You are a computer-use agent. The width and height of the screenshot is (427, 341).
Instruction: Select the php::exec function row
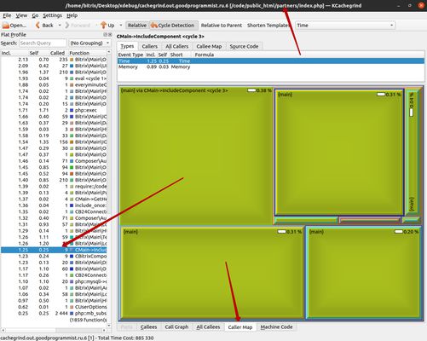tap(54, 110)
